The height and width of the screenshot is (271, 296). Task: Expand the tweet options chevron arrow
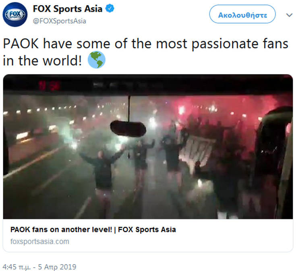[x=289, y=15]
